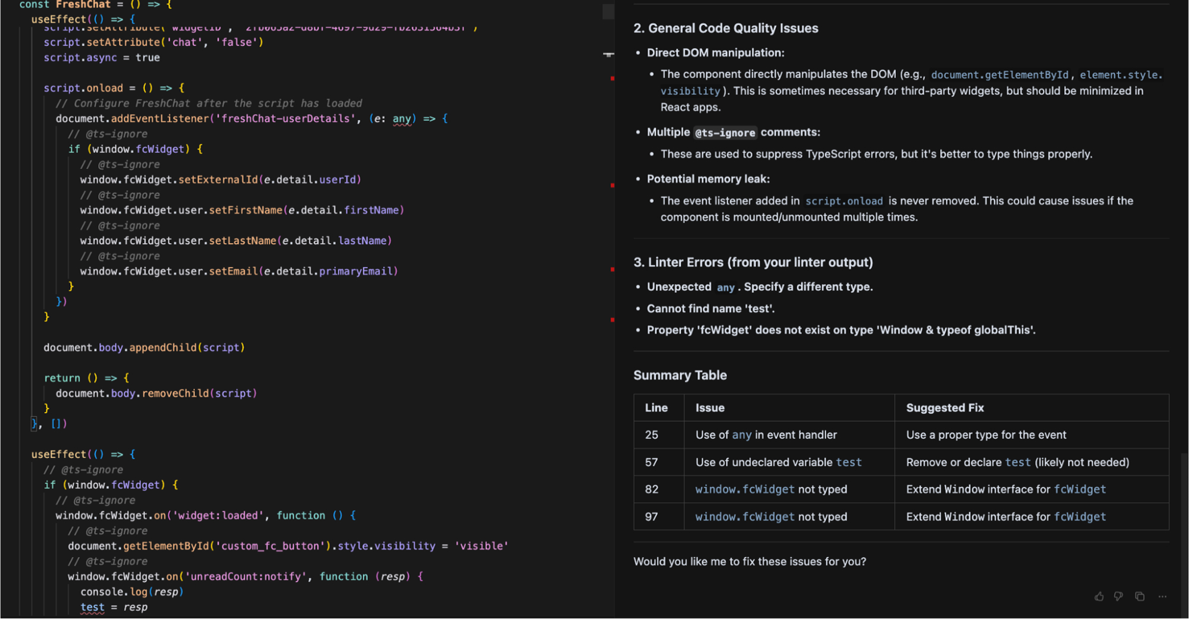Click the inline code 'document.getElementById' in the chat
This screenshot has width=1189, height=619.
click(1000, 74)
